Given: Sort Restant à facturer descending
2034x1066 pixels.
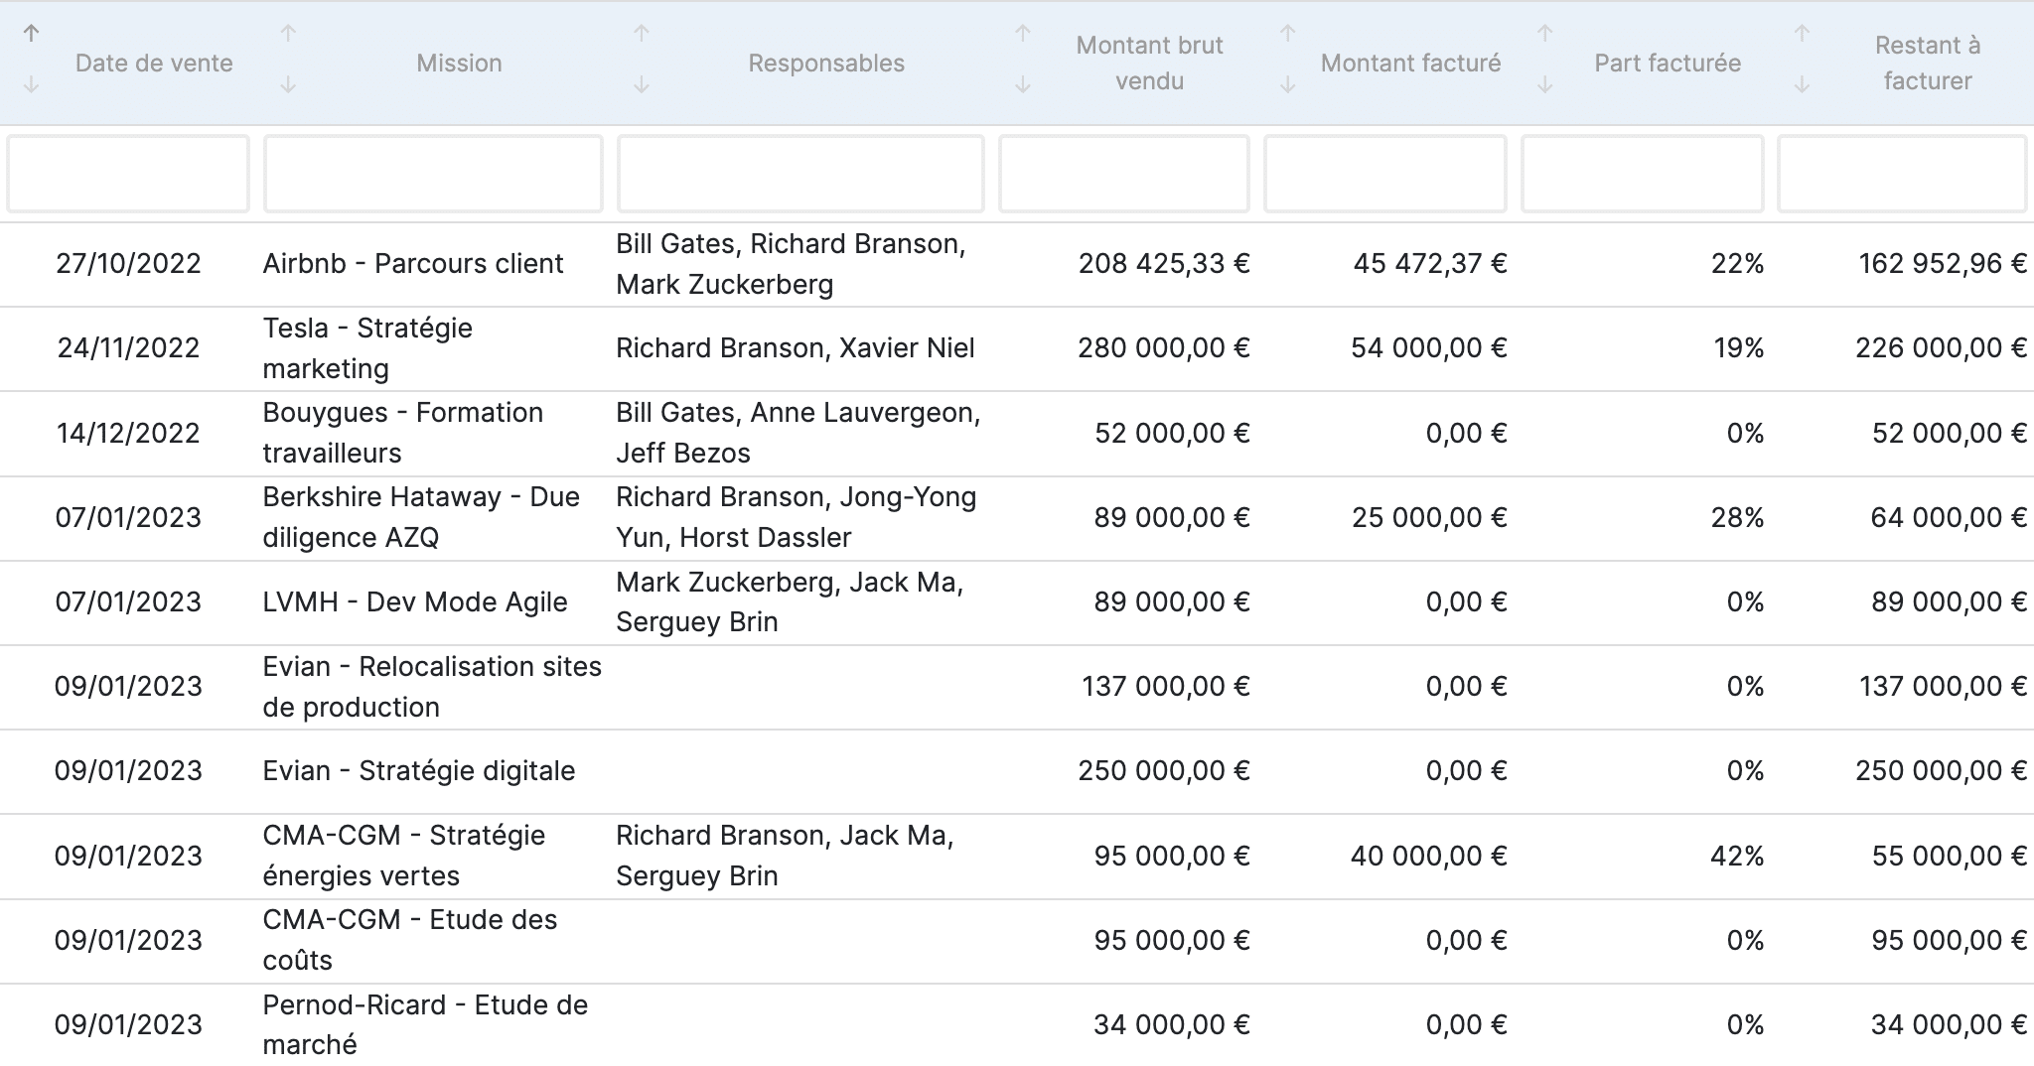Looking at the screenshot, I should pyautogui.click(x=1803, y=85).
